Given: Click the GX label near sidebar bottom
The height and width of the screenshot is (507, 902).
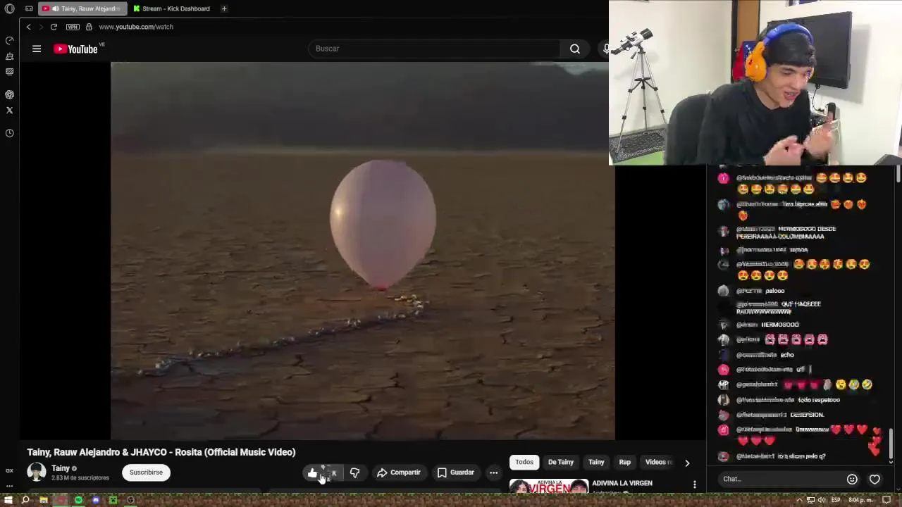Looking at the screenshot, I should point(9,470).
